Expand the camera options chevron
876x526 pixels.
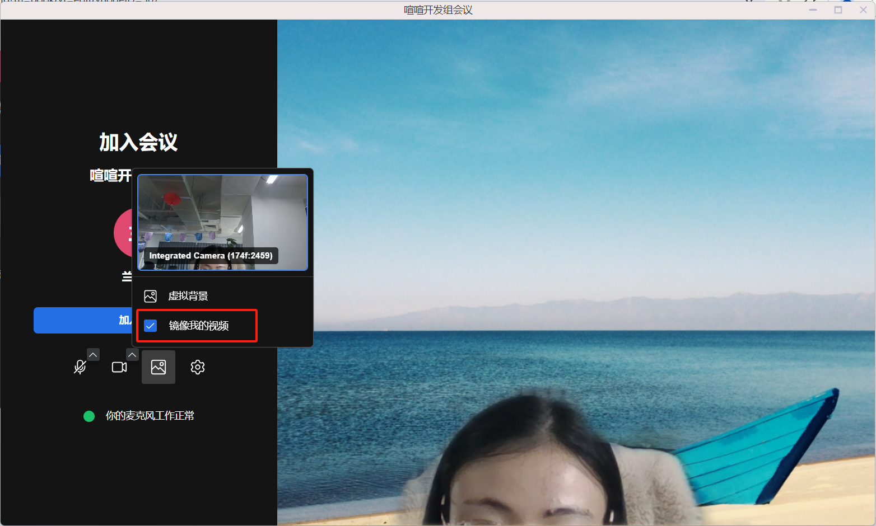[132, 355]
